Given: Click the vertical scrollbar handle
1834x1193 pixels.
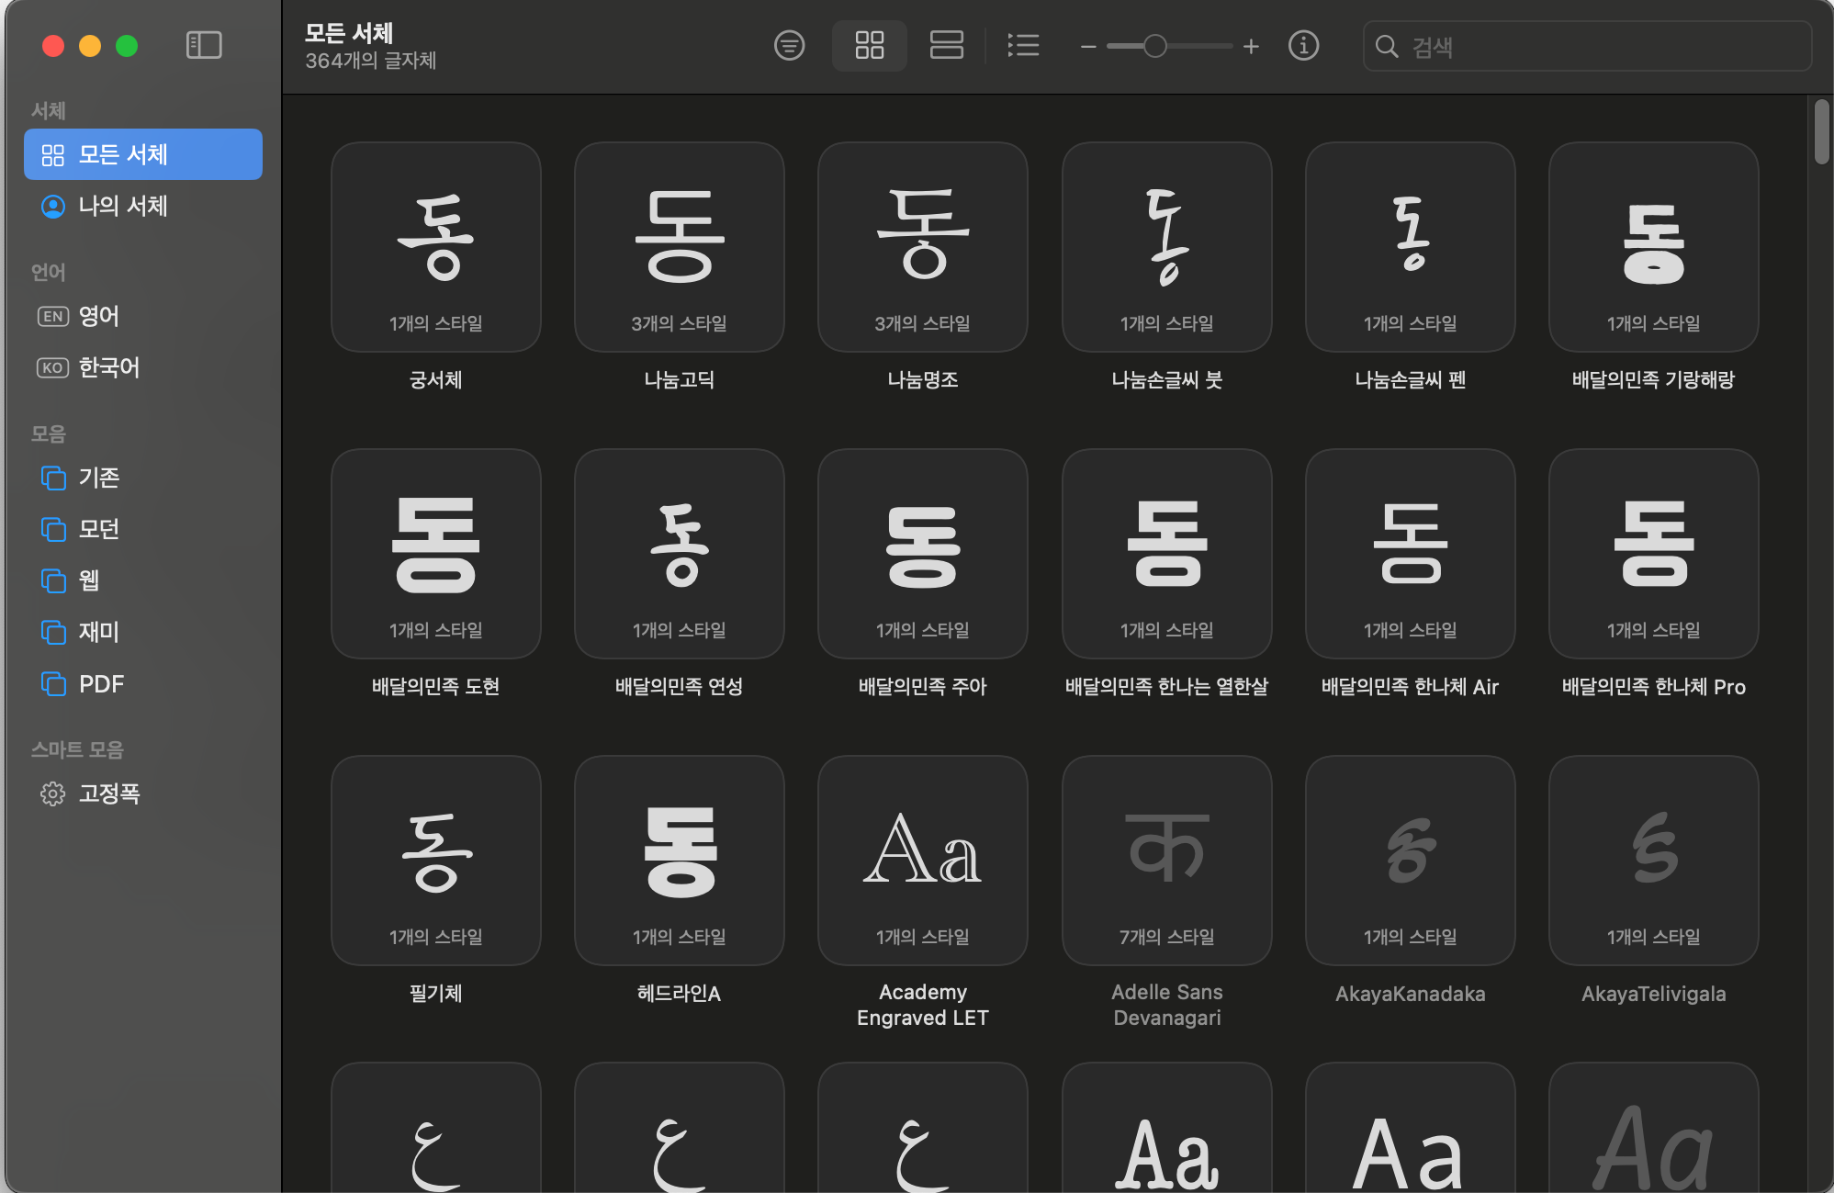Looking at the screenshot, I should (x=1821, y=133).
